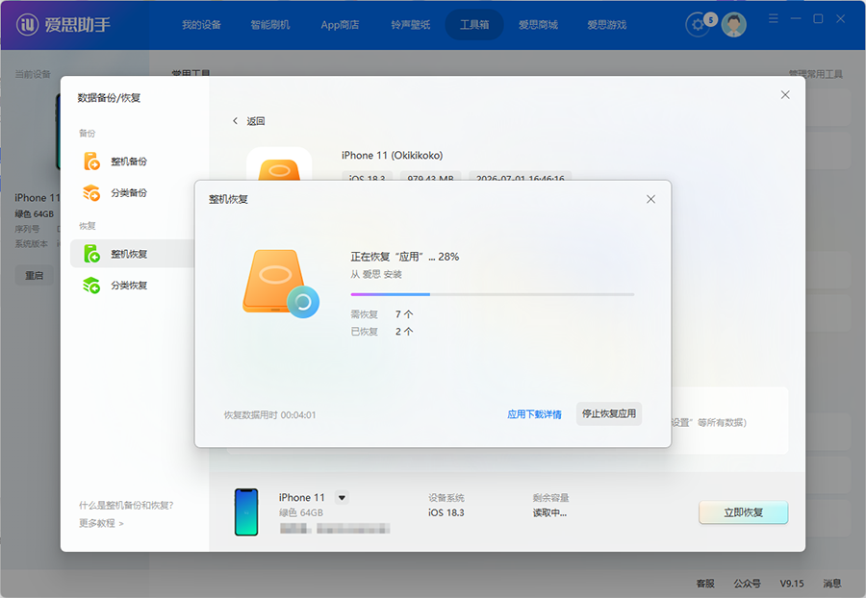Viewport: 866px width, 598px height.
Task: Click the orange backup drive icon in restore dialog
Action: (281, 283)
